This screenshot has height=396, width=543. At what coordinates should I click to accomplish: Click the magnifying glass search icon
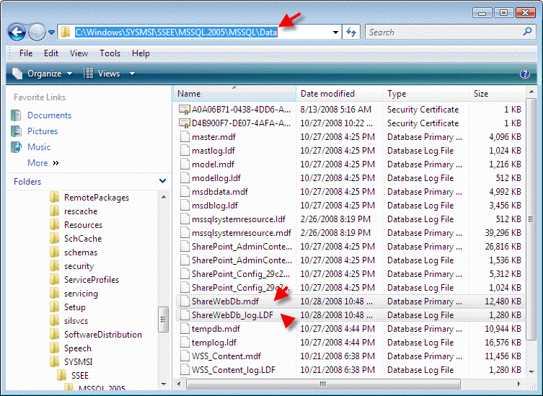[527, 32]
